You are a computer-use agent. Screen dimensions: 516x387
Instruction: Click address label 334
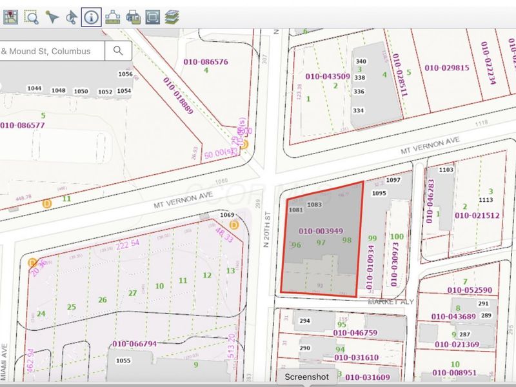click(x=359, y=110)
